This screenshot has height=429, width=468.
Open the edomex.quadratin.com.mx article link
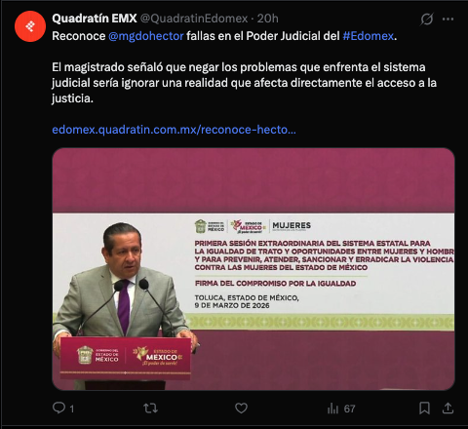(174, 130)
